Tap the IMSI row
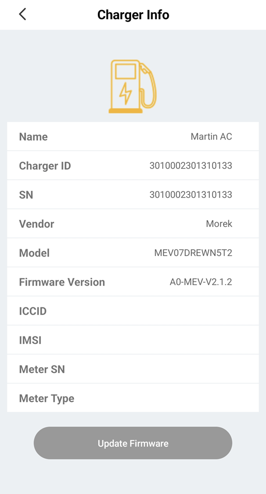The image size is (266, 494). [x=133, y=340]
